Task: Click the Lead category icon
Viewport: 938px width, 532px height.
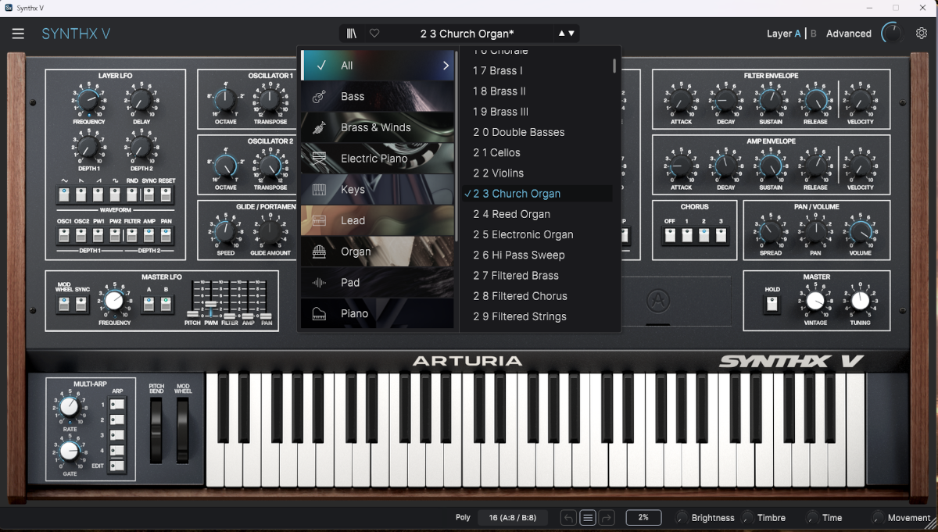Action: (319, 221)
